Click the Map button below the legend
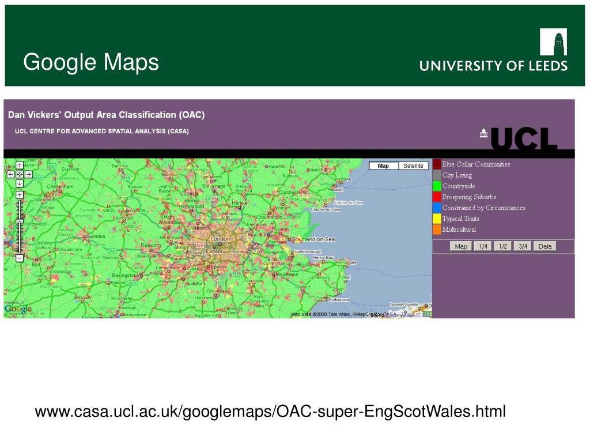 460,246
